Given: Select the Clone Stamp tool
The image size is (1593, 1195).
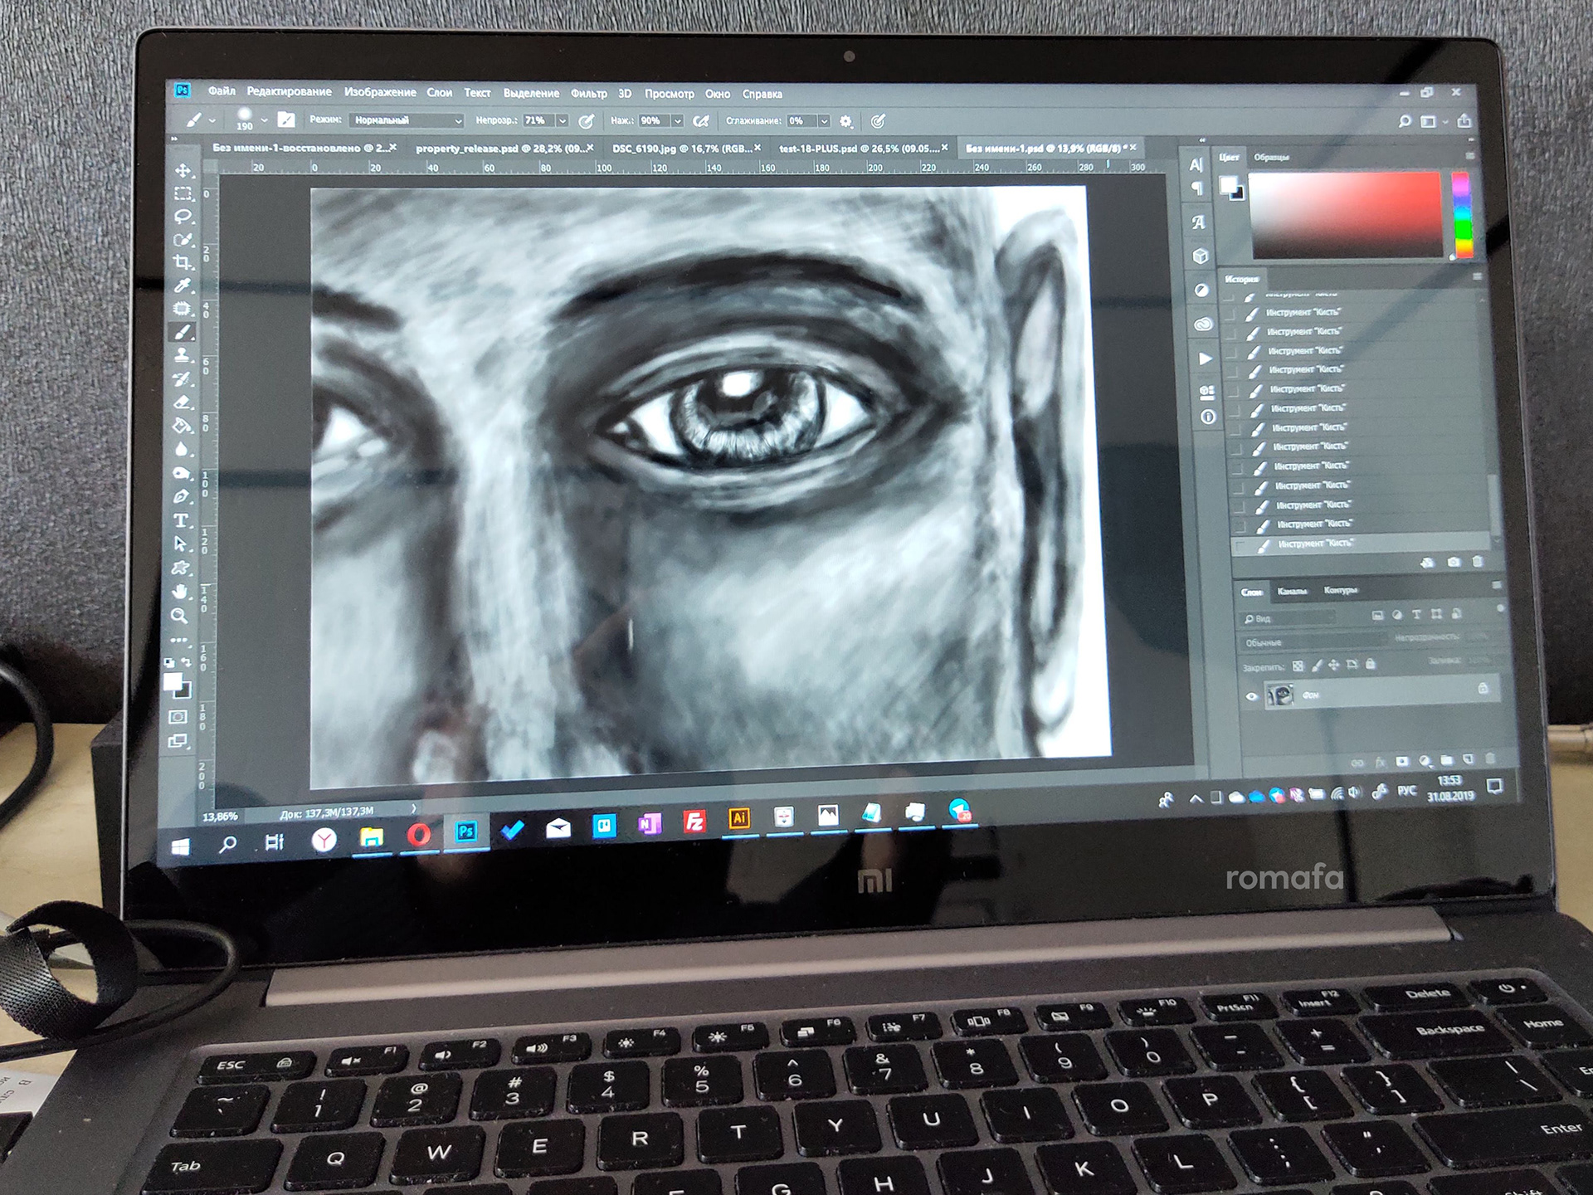Looking at the screenshot, I should click(182, 356).
